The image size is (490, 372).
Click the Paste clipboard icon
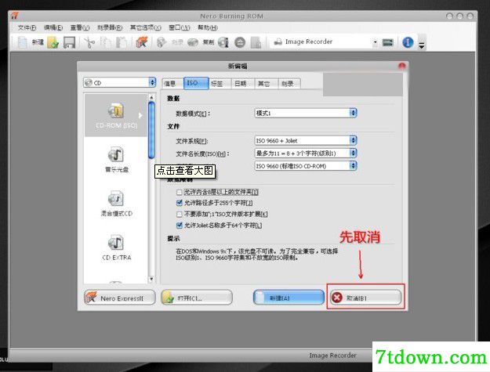122,42
